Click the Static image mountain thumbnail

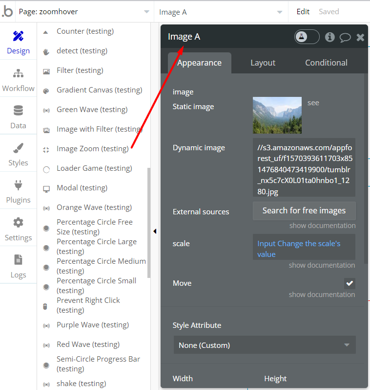(277, 115)
